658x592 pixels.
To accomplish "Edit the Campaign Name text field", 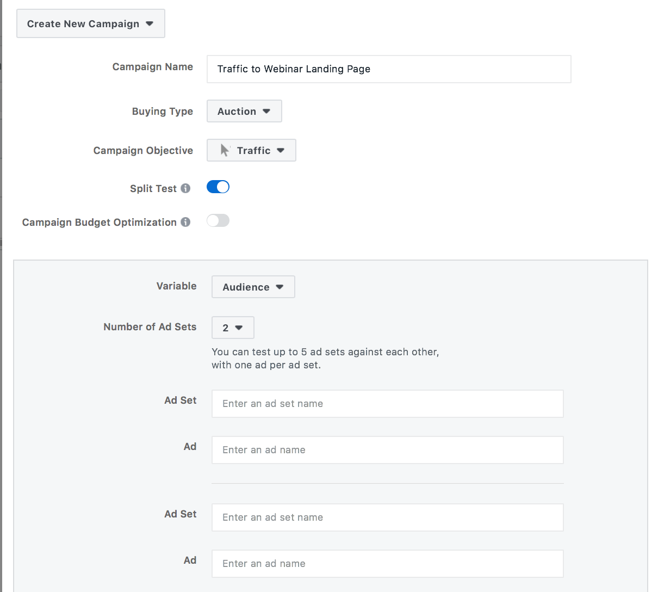I will pyautogui.click(x=389, y=69).
